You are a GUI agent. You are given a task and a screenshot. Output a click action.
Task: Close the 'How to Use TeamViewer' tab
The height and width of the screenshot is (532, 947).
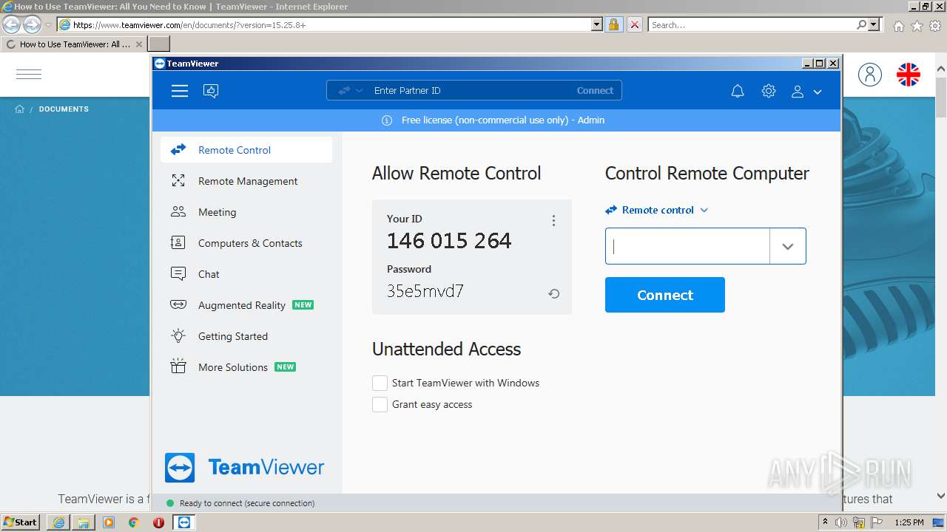139,44
